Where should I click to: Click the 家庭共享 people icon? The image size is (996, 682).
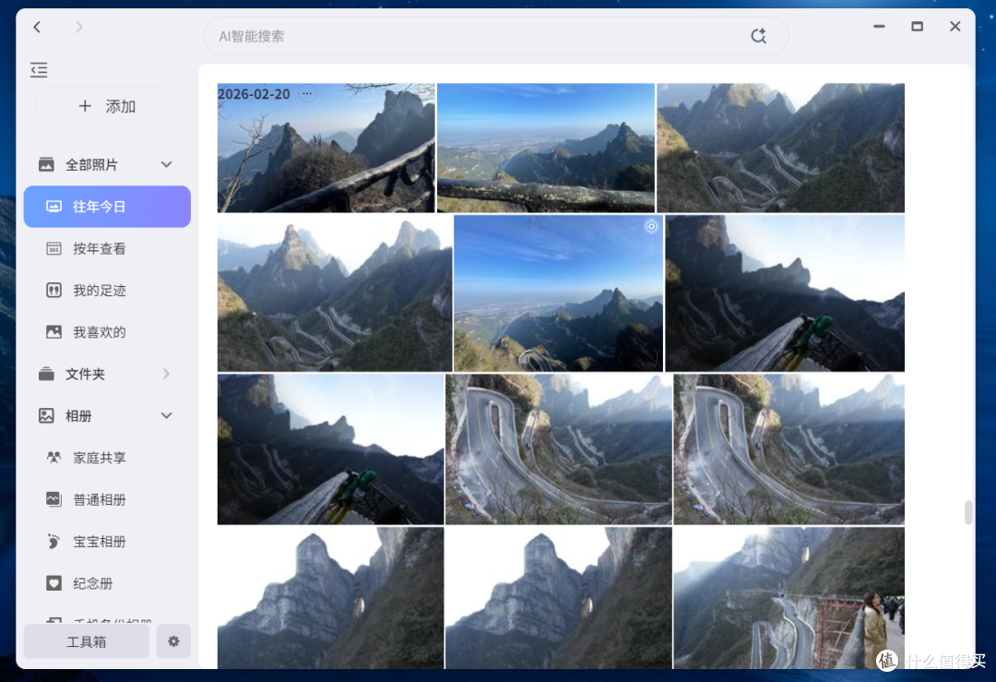54,458
